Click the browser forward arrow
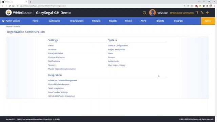Screen dimensions: 217x122 6,6
